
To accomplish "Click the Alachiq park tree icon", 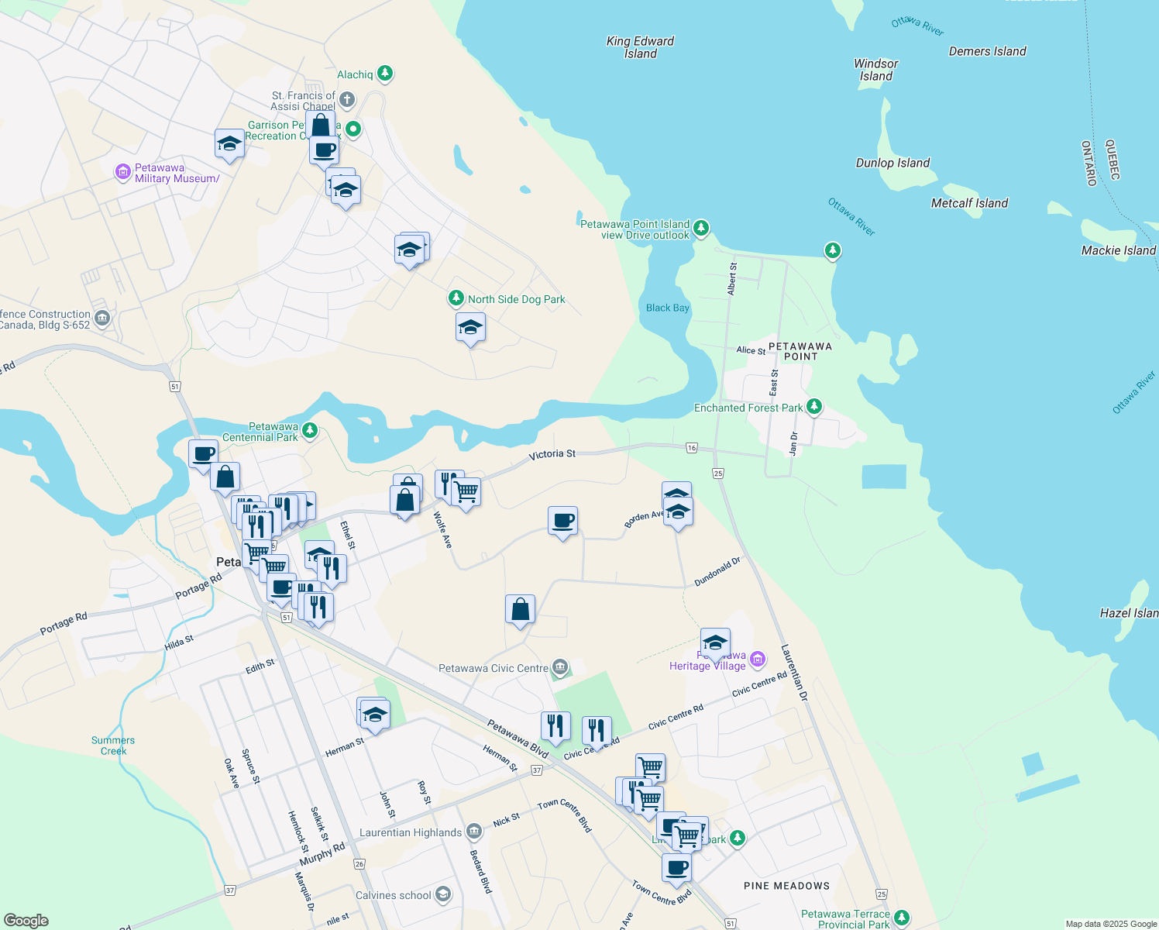I will (x=385, y=74).
